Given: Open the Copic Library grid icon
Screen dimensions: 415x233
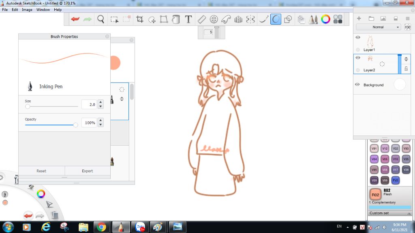Looking at the screenshot, I should tap(338, 19).
